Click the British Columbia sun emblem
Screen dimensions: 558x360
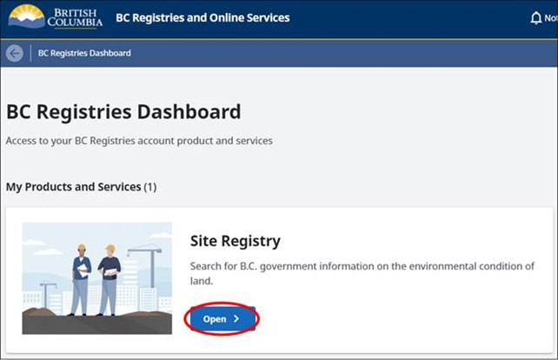26,17
